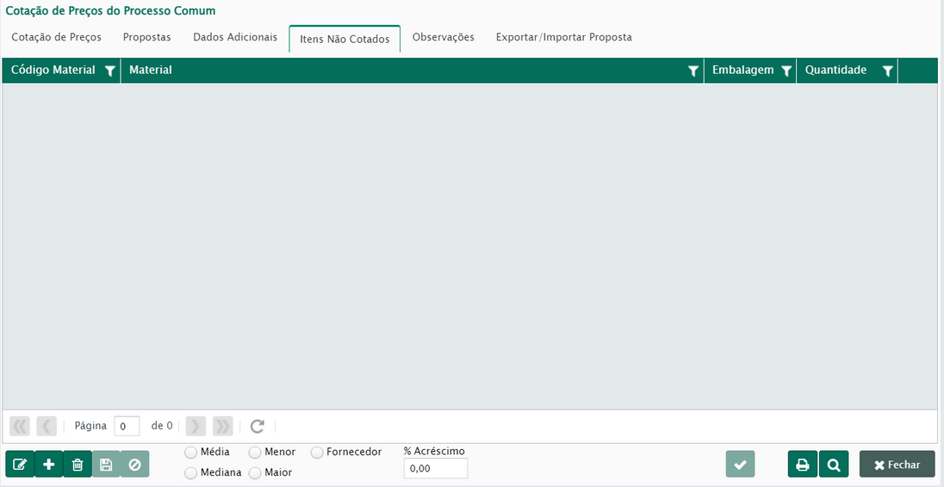Go to the Observações tab

(x=443, y=38)
